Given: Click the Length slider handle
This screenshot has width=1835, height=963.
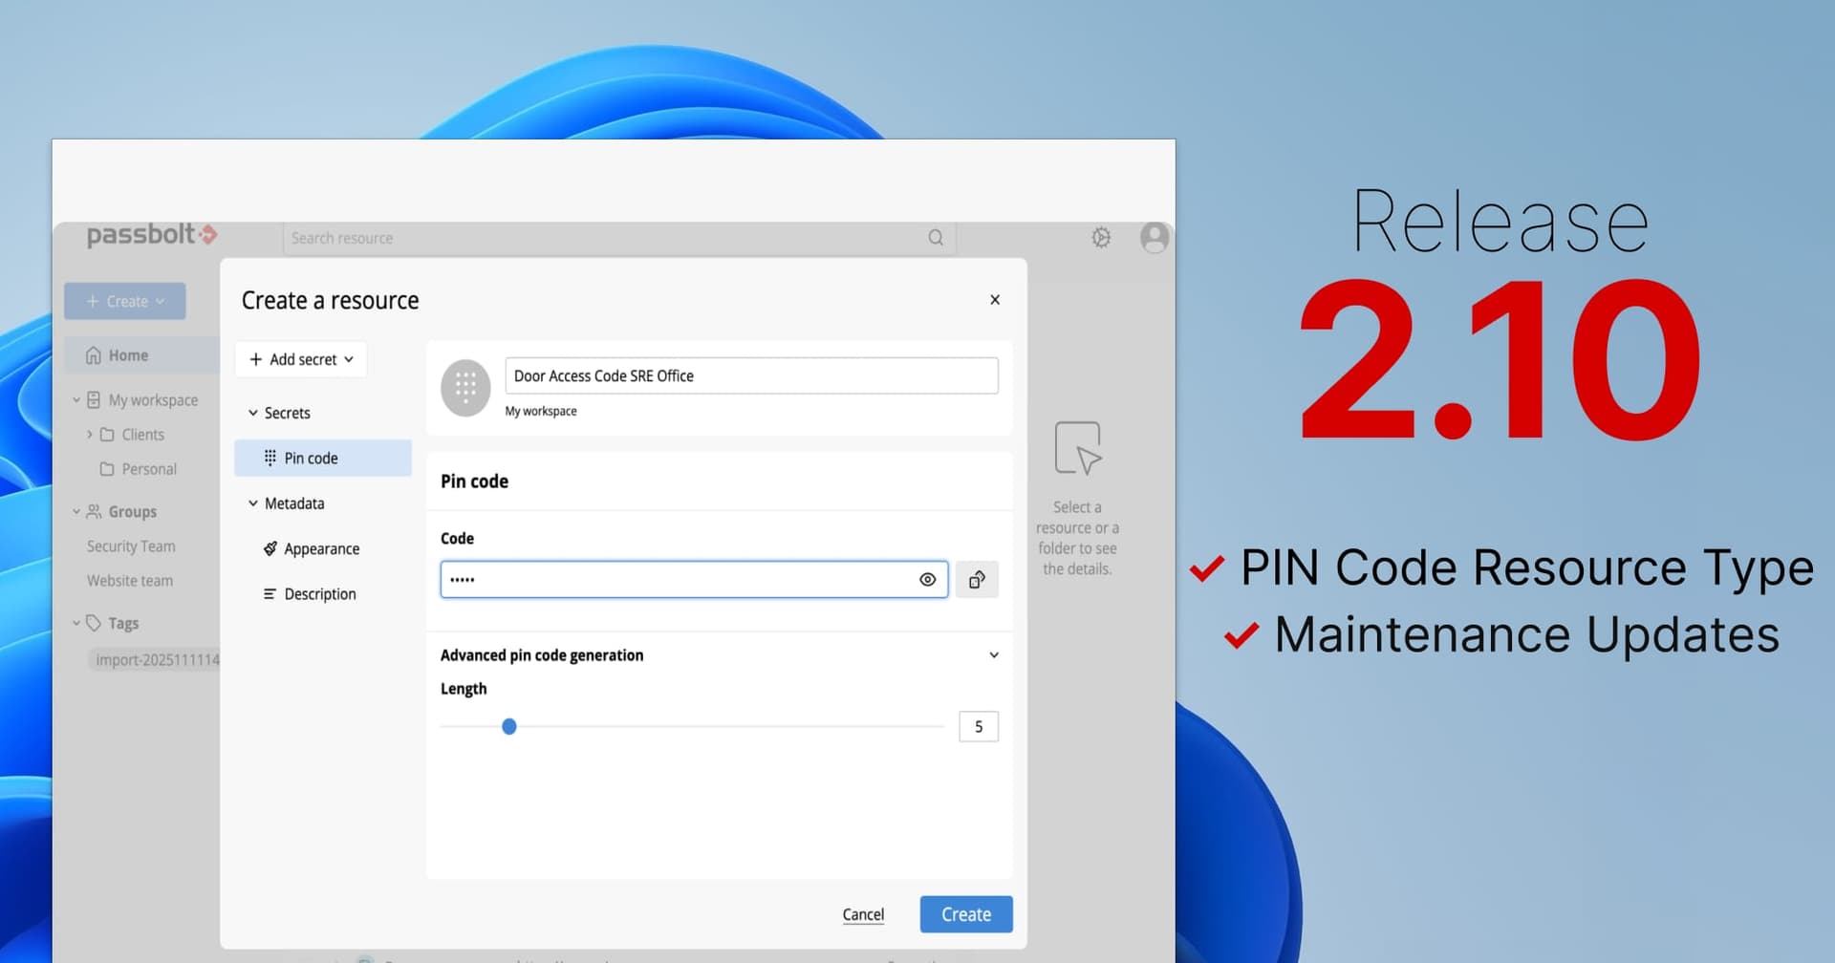Looking at the screenshot, I should [x=509, y=727].
